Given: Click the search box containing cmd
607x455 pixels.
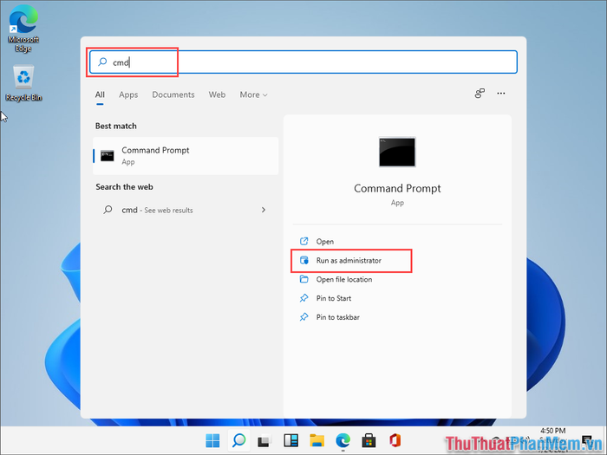Looking at the screenshot, I should point(303,62).
